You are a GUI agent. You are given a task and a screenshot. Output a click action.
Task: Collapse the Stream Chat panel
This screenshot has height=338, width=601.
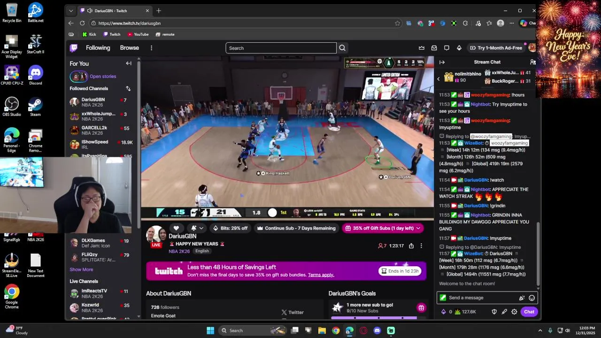click(x=442, y=62)
